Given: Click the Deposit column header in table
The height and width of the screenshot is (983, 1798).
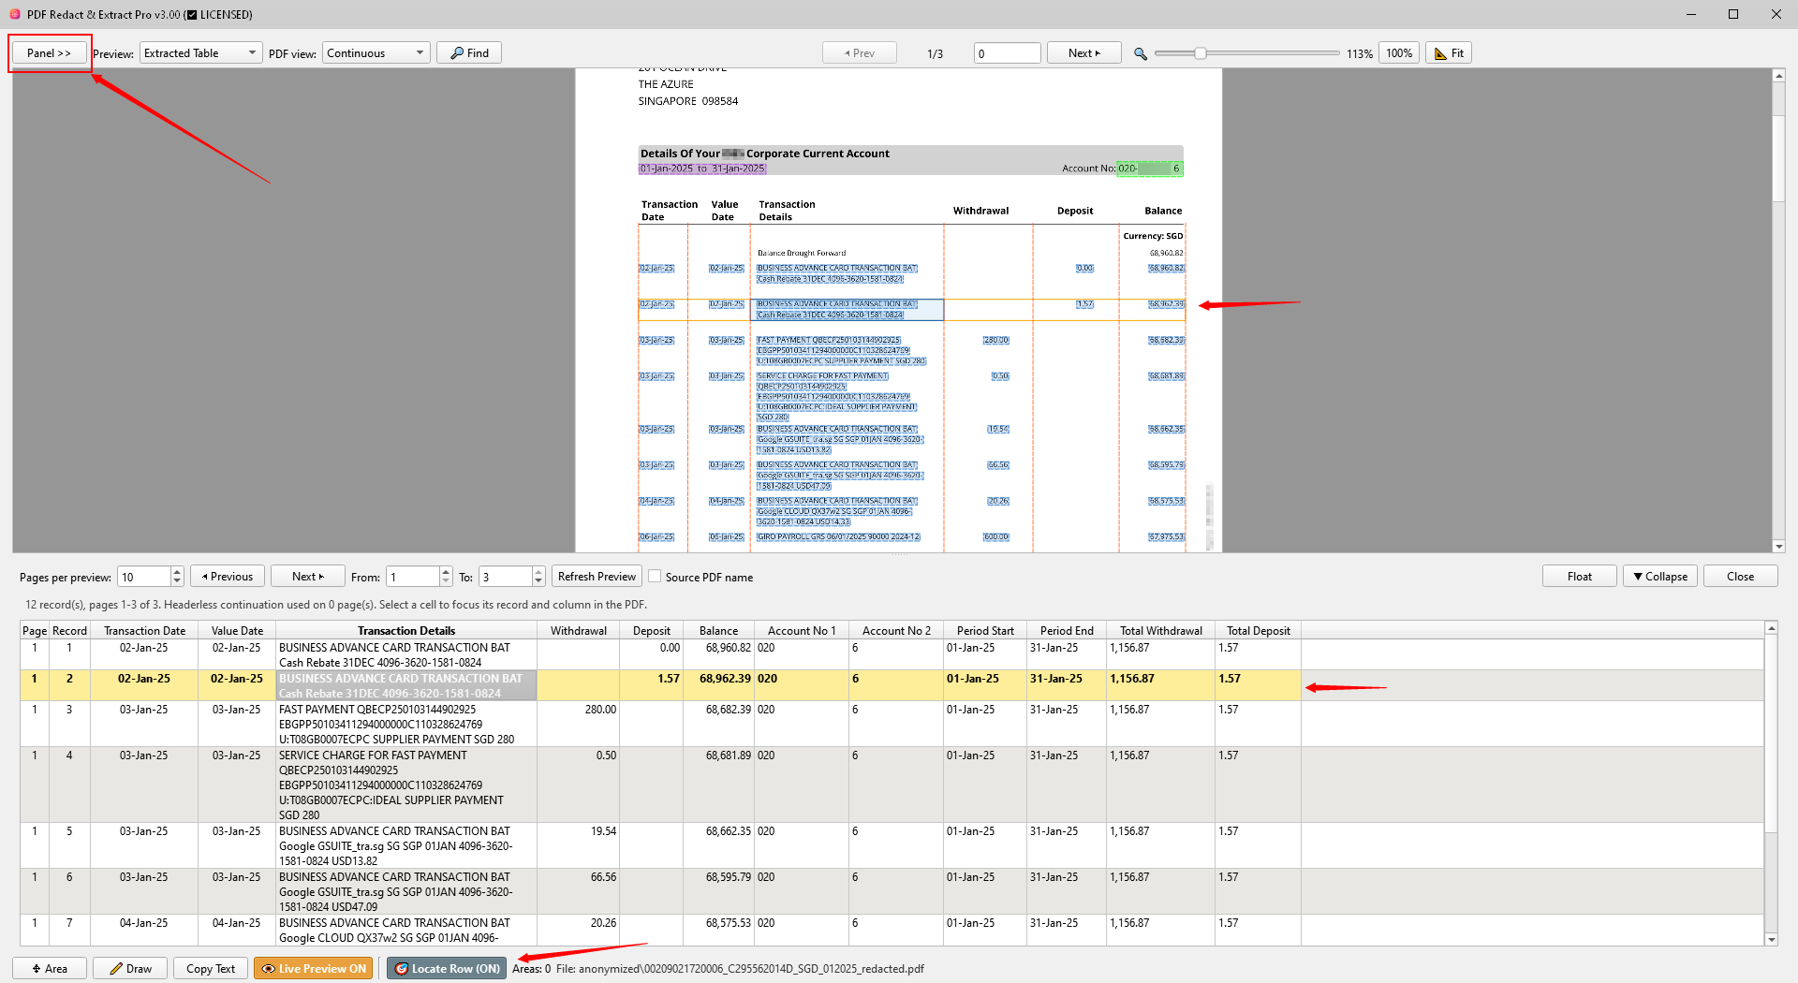Looking at the screenshot, I should tap(651, 631).
